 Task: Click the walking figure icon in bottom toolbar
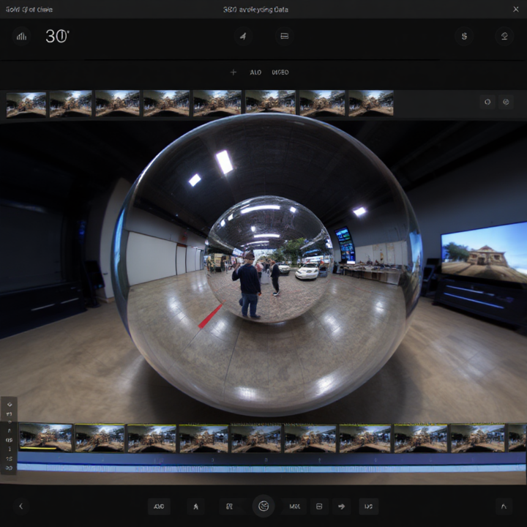(195, 506)
